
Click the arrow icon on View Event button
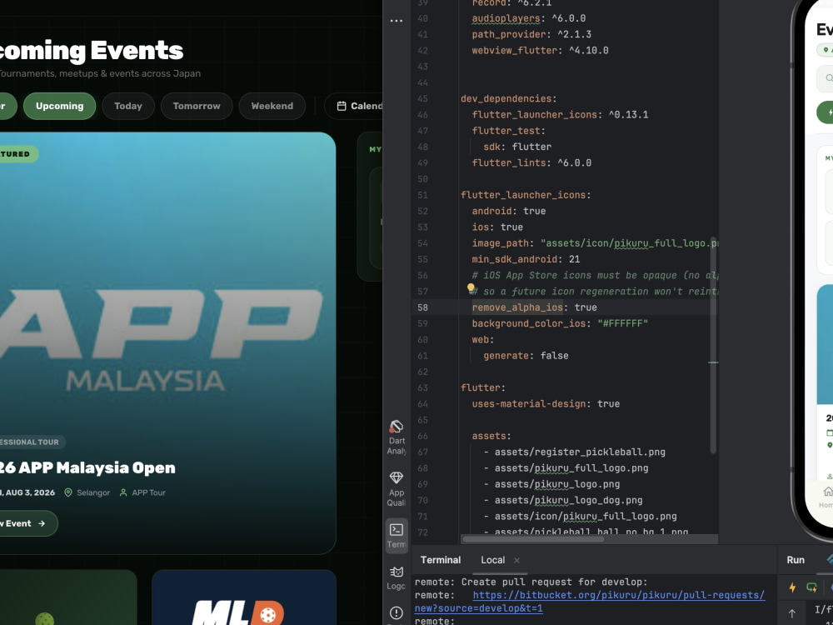click(42, 523)
